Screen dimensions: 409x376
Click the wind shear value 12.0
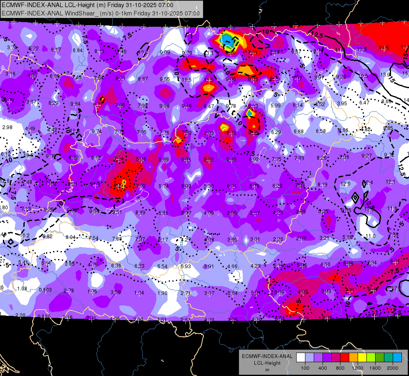pos(345,184)
